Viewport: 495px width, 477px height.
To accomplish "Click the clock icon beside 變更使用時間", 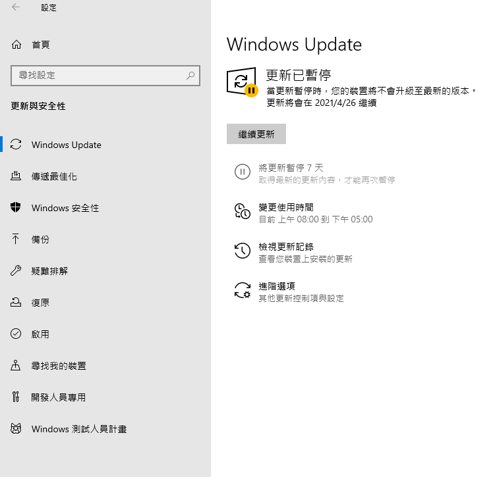I will tap(243, 211).
